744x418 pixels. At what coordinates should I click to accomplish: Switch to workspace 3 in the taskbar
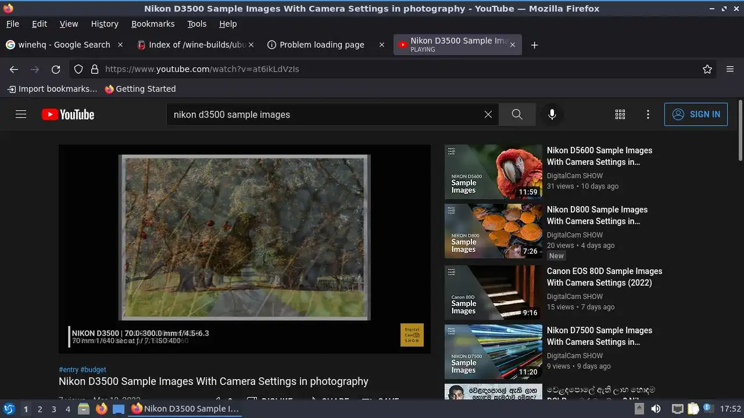point(53,409)
